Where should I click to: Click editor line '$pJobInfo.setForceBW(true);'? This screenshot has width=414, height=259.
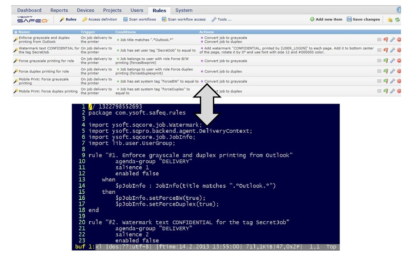[x=161, y=198]
